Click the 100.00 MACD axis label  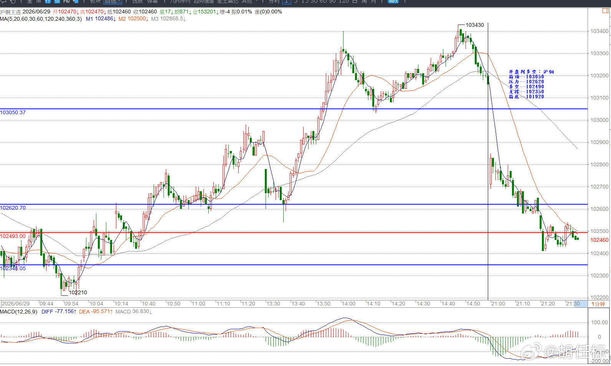(x=599, y=322)
